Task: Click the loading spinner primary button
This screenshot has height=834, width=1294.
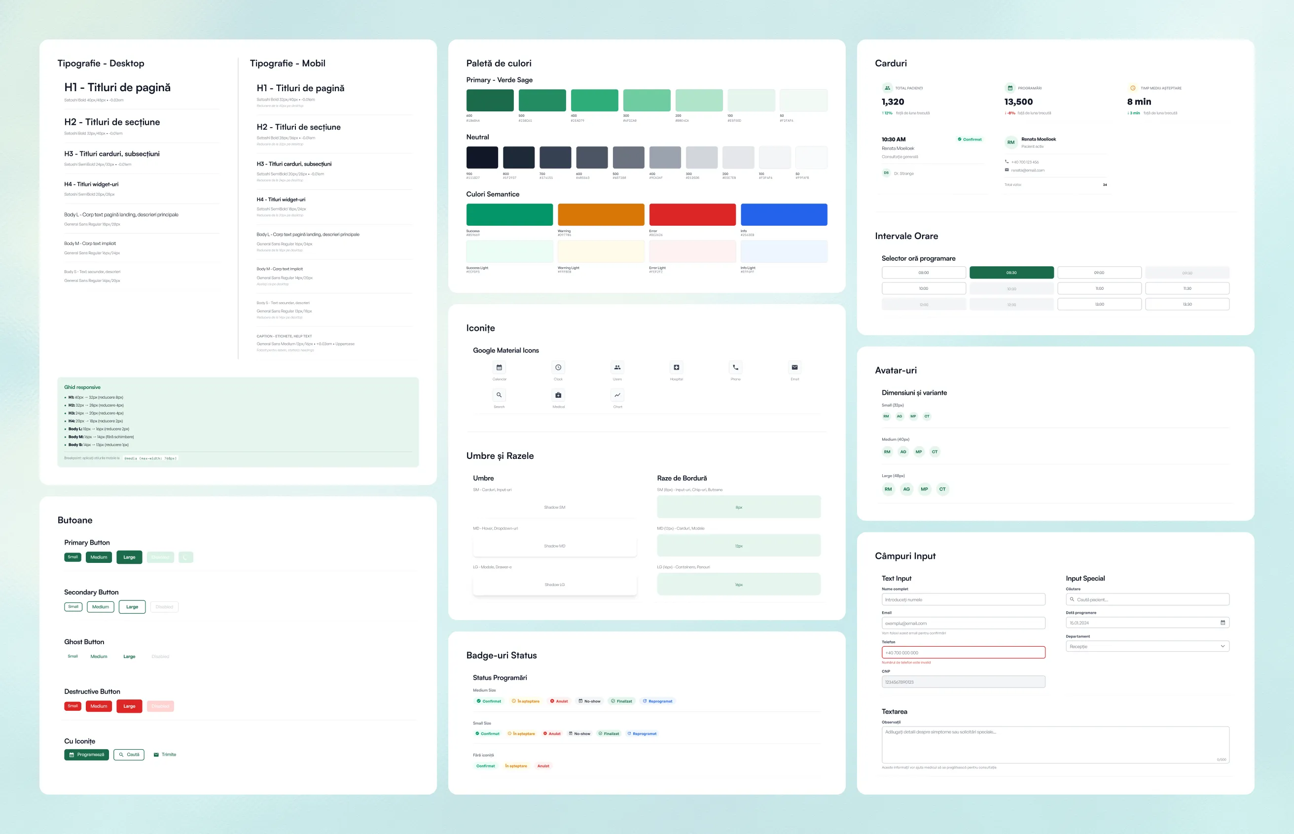Action: coord(186,556)
